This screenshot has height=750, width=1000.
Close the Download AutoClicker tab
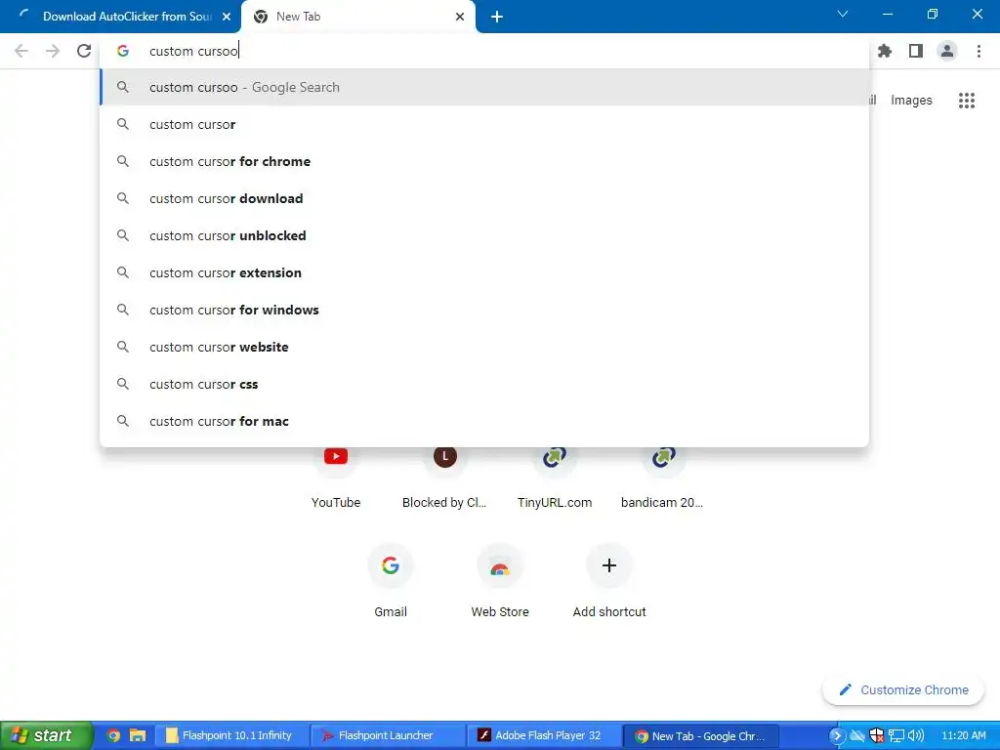[x=227, y=17]
